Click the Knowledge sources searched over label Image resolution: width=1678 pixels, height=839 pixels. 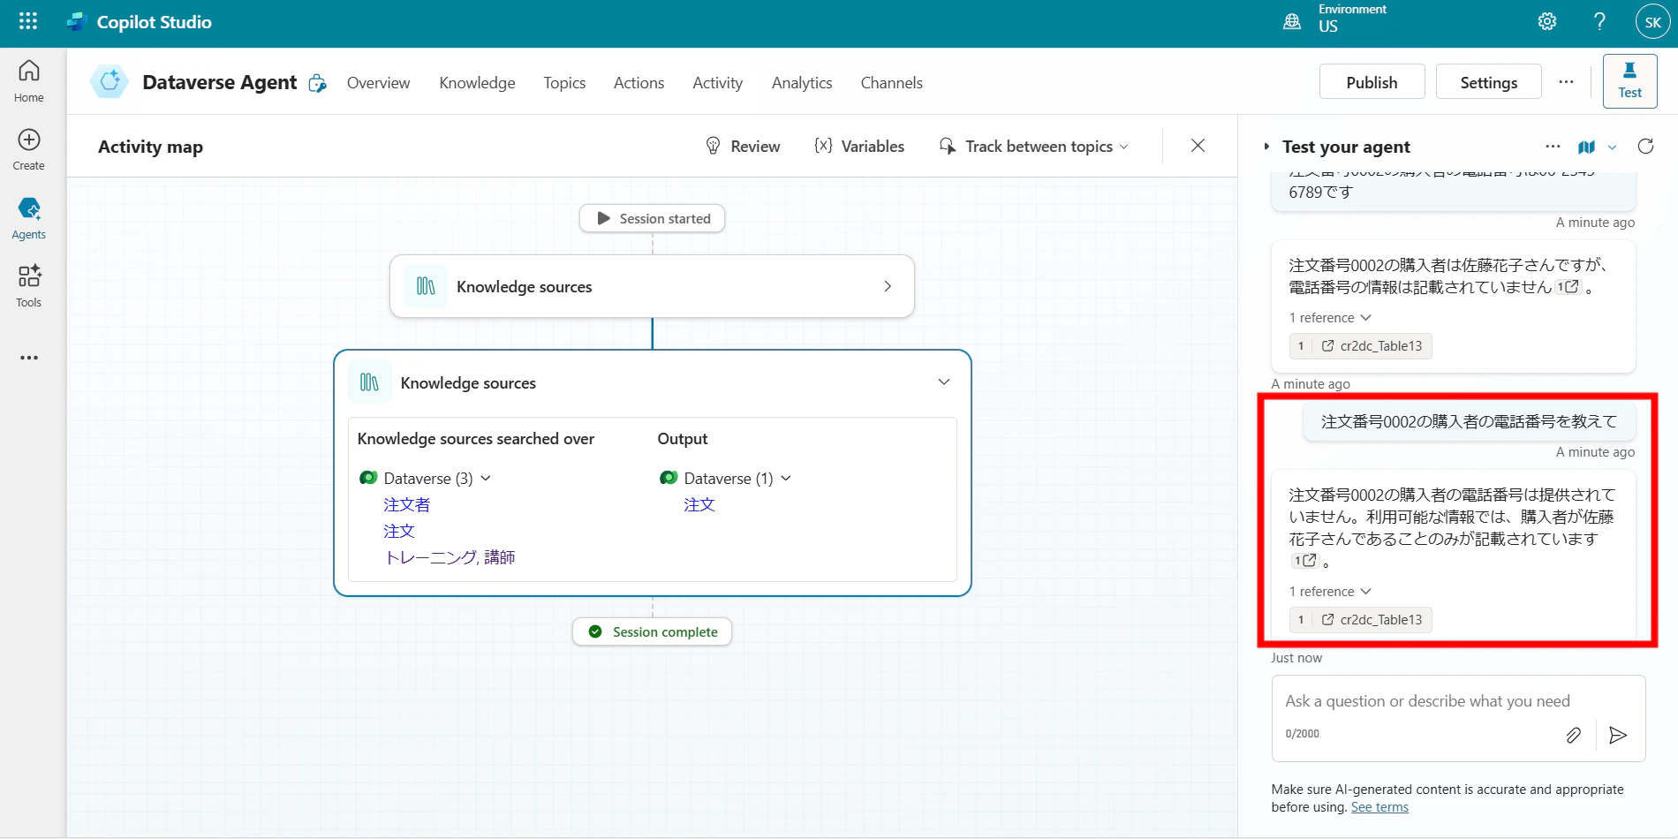tap(475, 439)
